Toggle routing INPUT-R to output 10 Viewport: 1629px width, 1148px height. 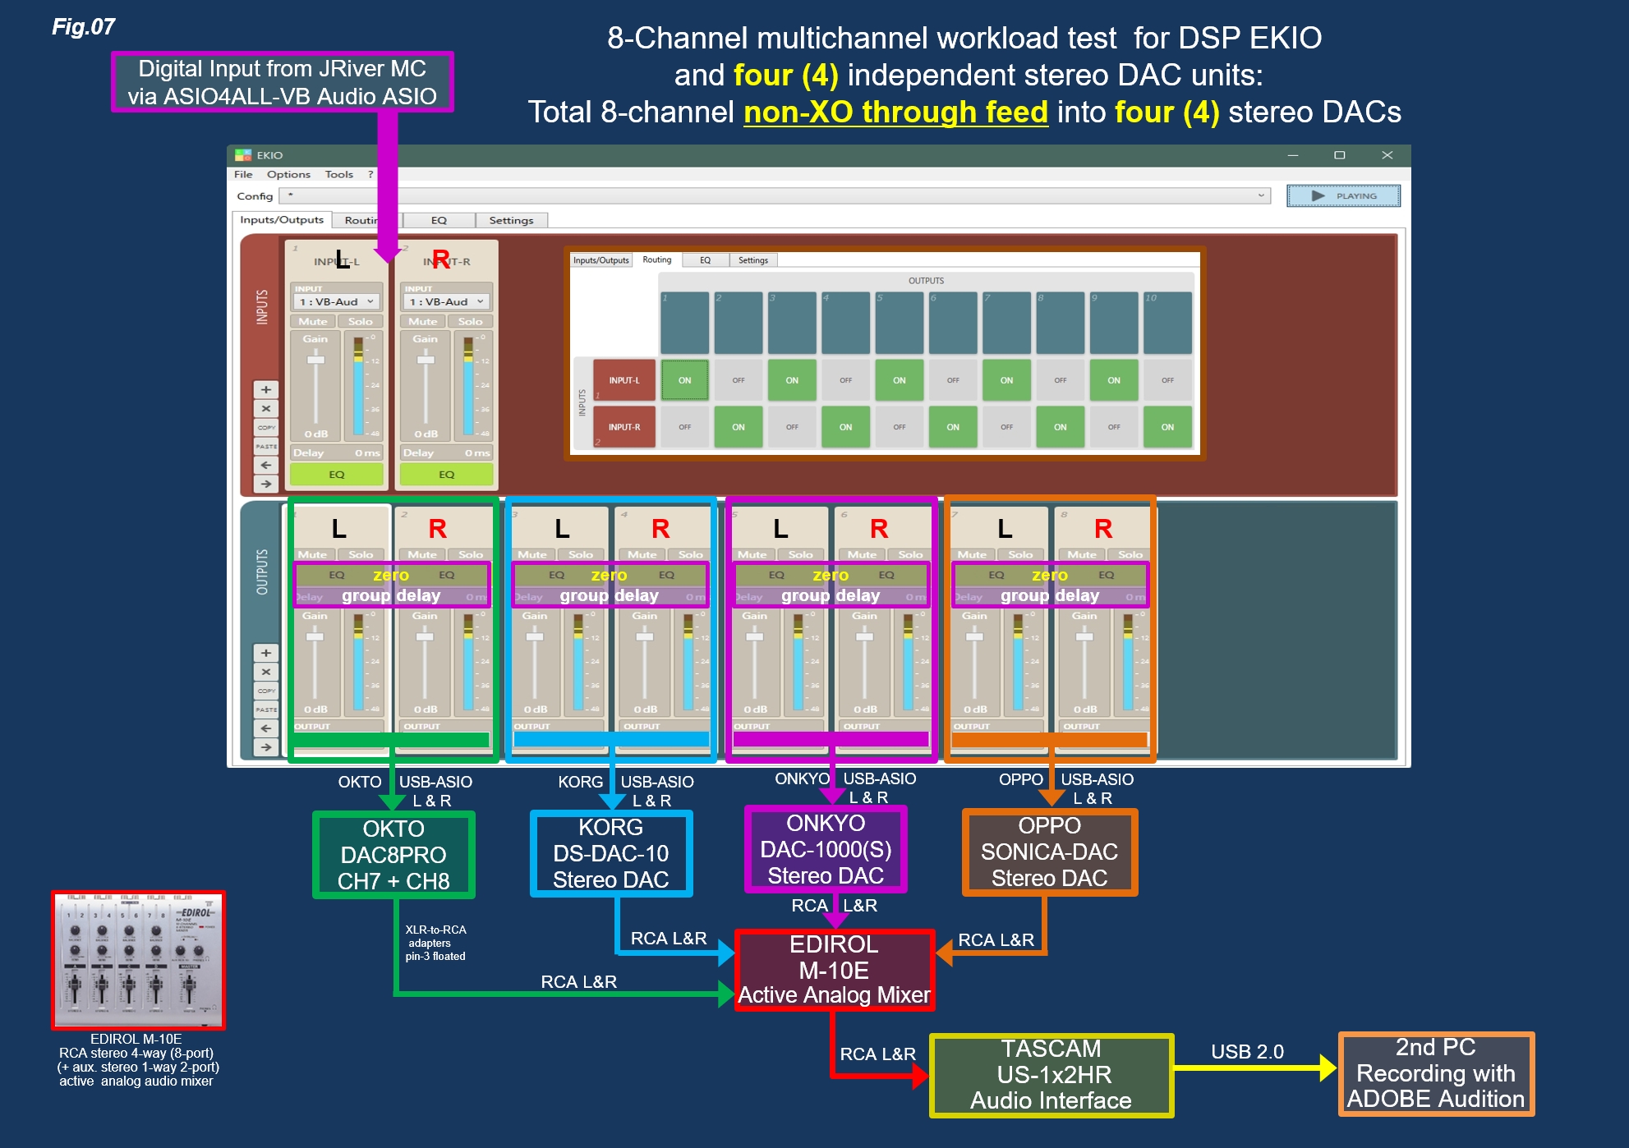pyautogui.click(x=1167, y=427)
